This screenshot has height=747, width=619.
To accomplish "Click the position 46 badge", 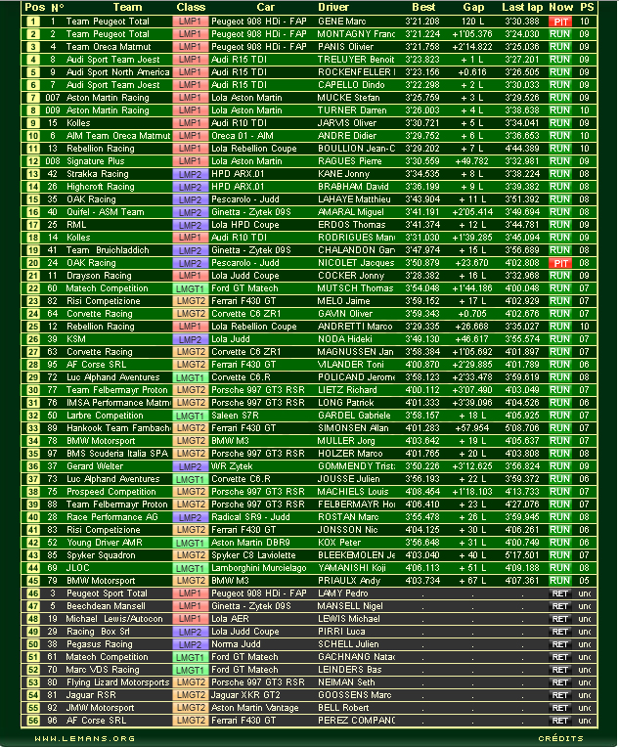I will (x=33, y=593).
